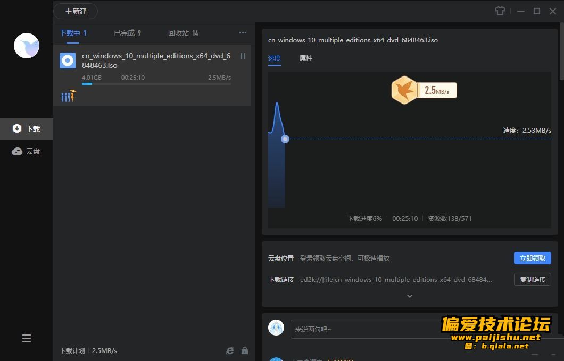
Task: Select the 属性 tab in details panel
Action: (x=306, y=58)
